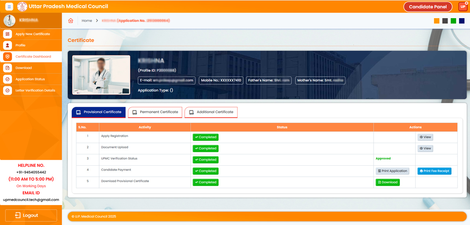Download the provisional certificate
The image size is (470, 225).
(387, 183)
